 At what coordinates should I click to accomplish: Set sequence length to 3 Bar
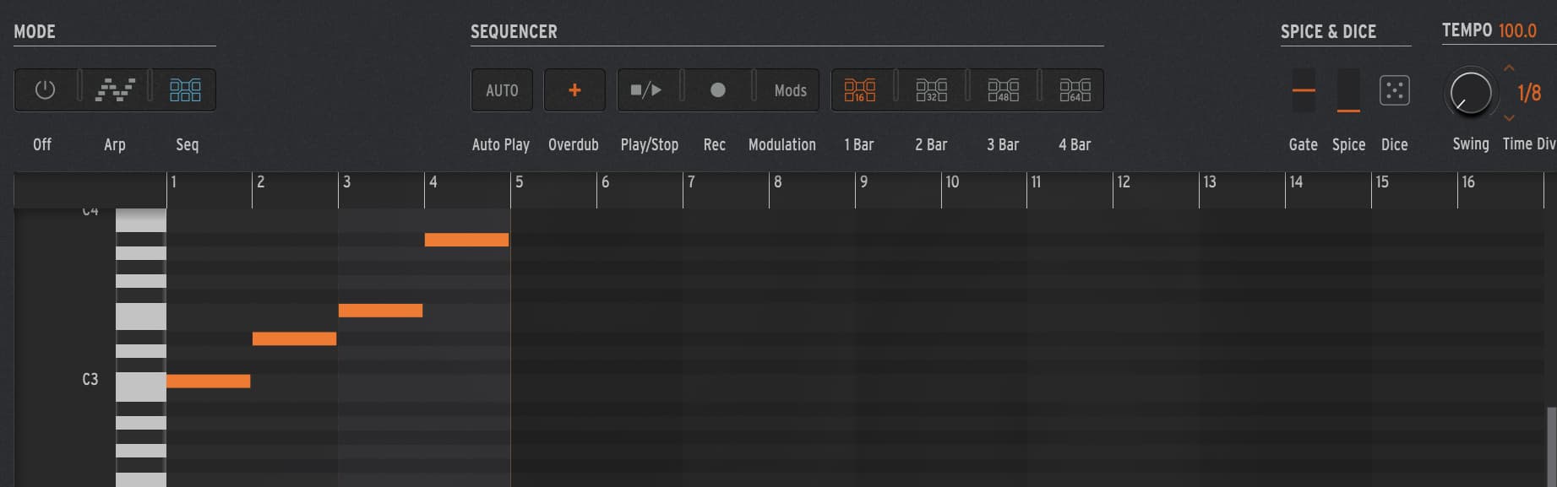point(1004,89)
